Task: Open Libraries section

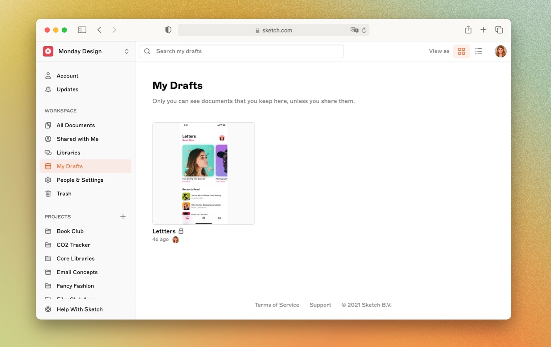Action: [x=85, y=152]
